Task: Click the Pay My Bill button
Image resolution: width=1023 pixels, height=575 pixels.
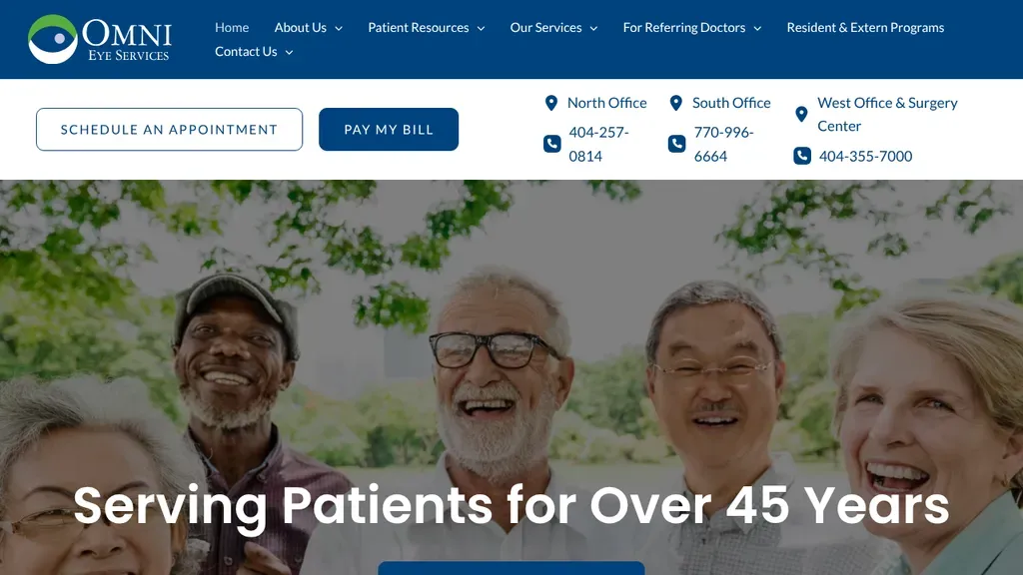Action: (389, 129)
